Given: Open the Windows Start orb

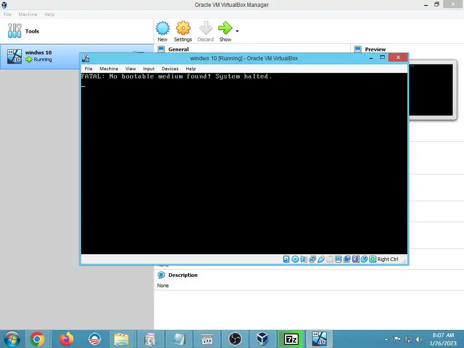Looking at the screenshot, I should pos(12,339).
